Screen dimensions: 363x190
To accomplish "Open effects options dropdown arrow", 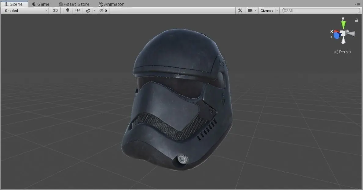I will [x=94, y=11].
